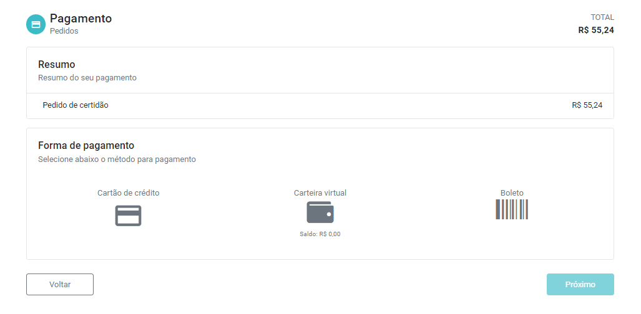The height and width of the screenshot is (314, 641).
Task: Click the Pedidos subtitle under Pagamento
Action: 64,31
